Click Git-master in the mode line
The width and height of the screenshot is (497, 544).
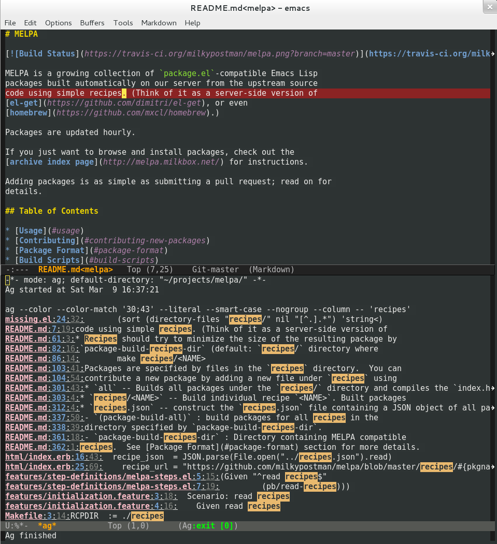click(x=215, y=270)
